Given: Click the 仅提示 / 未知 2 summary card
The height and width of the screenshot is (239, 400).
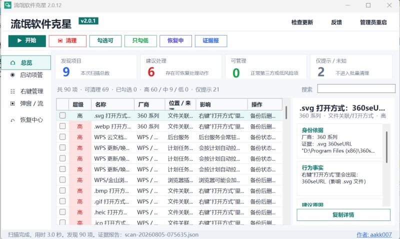Looking at the screenshot, I should click(351, 66).
